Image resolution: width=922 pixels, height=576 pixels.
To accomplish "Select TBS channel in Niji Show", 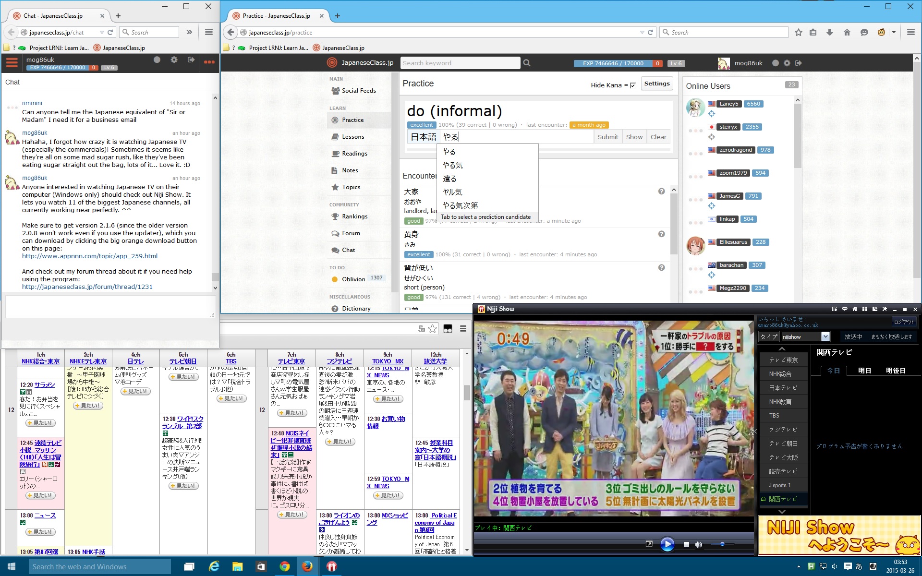I will click(774, 415).
